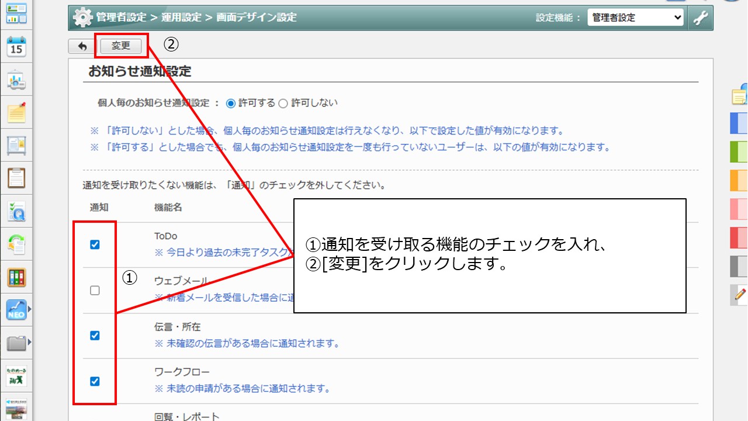Open the gray folder icon in sidebar
The width and height of the screenshot is (748, 421).
[x=16, y=343]
